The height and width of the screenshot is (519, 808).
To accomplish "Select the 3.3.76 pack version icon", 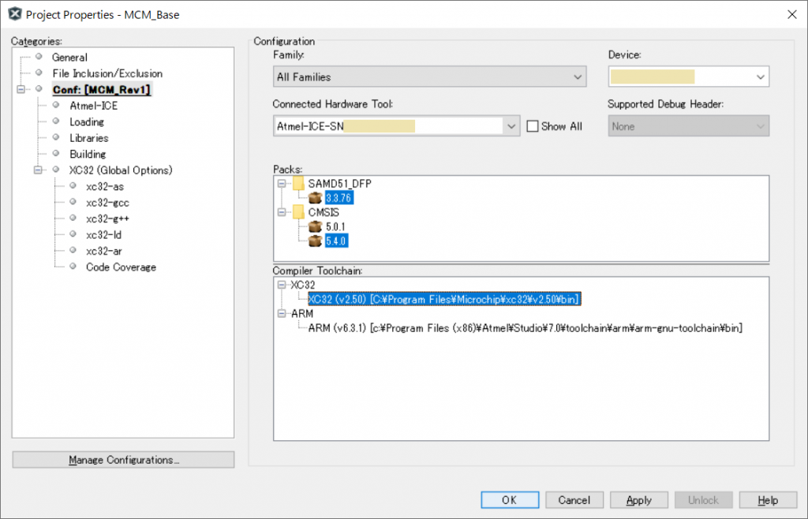I will [x=316, y=198].
